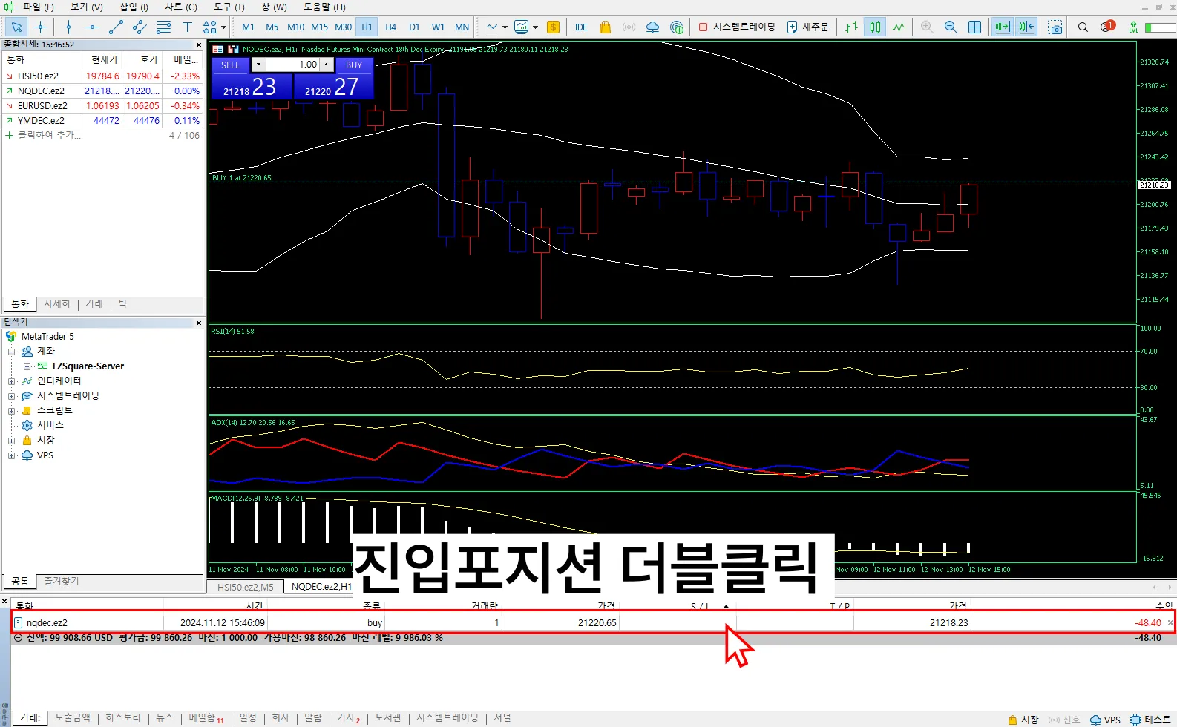The height and width of the screenshot is (727, 1177).
Task: Open the VPS cloud icon in toolbar
Action: pyautogui.click(x=652, y=27)
